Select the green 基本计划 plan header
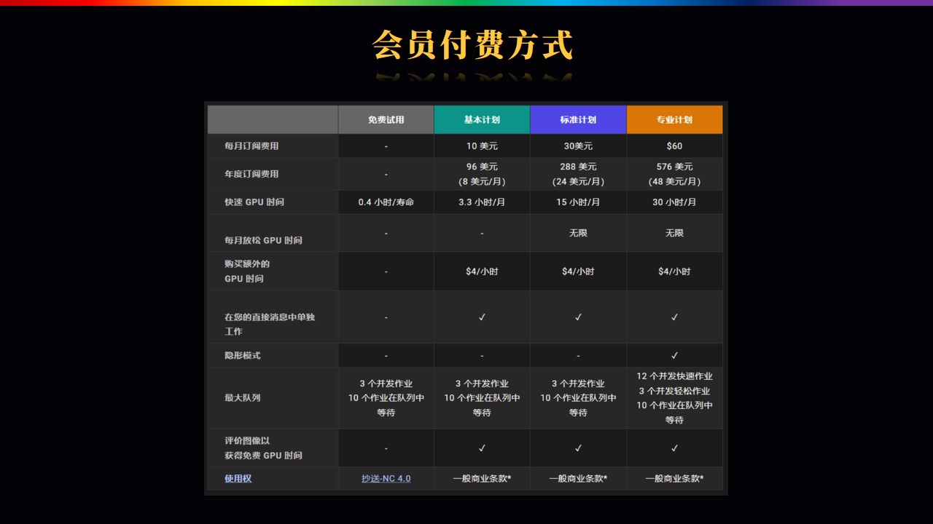Screen dimensions: 933x524 tap(482, 119)
